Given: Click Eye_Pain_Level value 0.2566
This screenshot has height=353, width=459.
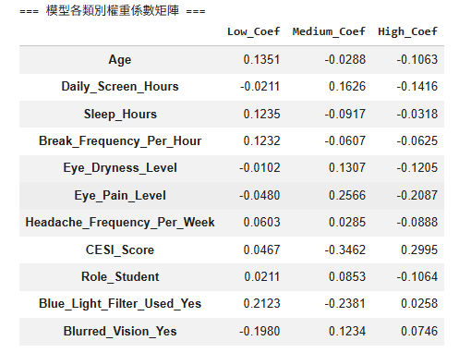Looking at the screenshot, I should click(x=347, y=195).
